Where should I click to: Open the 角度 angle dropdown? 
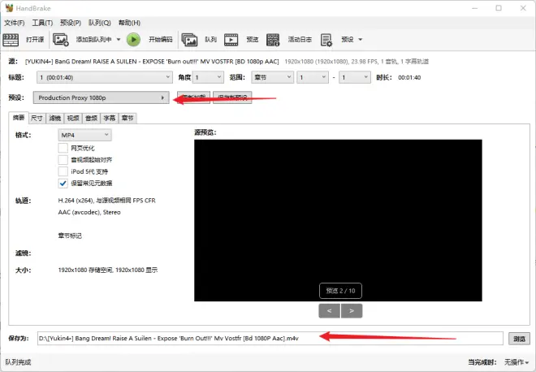(208, 77)
